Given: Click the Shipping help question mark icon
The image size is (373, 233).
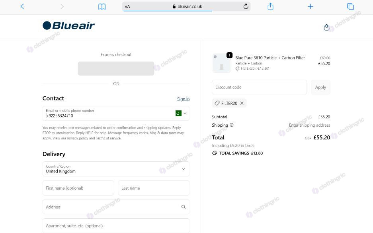Looking at the screenshot, I should [x=231, y=125].
